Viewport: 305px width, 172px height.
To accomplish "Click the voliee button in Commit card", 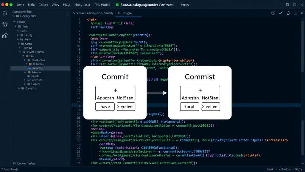I will (126, 107).
